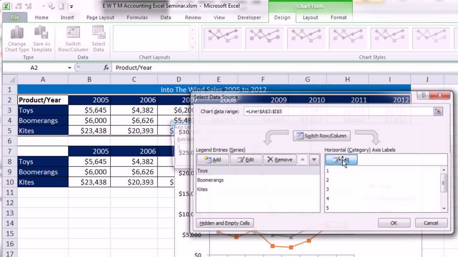This screenshot has width=458, height=257.
Task: Move series up arrow in Legend Entries
Action: (302, 160)
